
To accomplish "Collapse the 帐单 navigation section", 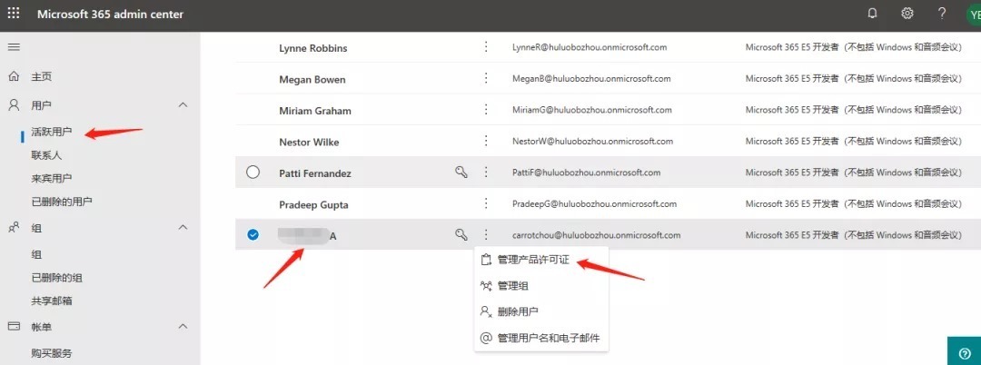I will [183, 326].
